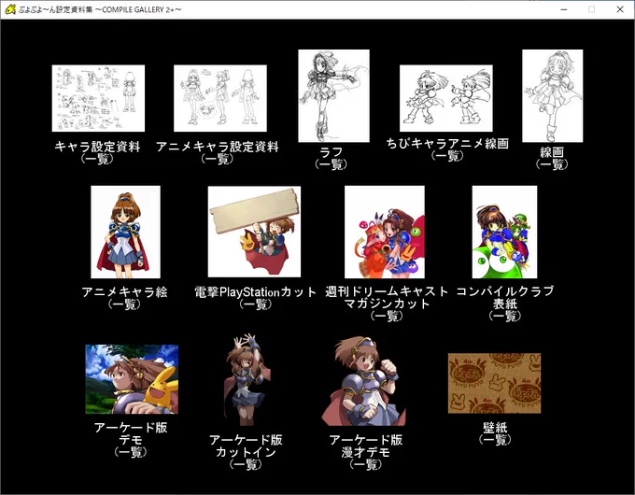Click the キャラ設定資料 label text
Screen dimensions: 635x495
click(97, 147)
